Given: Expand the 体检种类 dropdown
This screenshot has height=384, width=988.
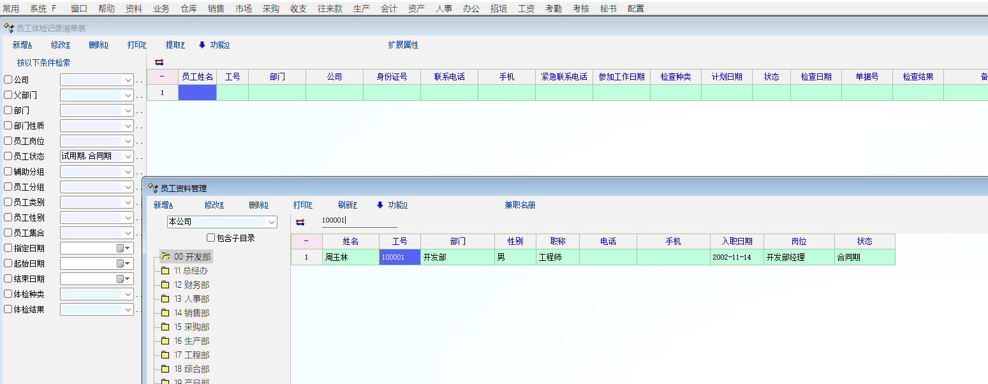Looking at the screenshot, I should tap(128, 294).
